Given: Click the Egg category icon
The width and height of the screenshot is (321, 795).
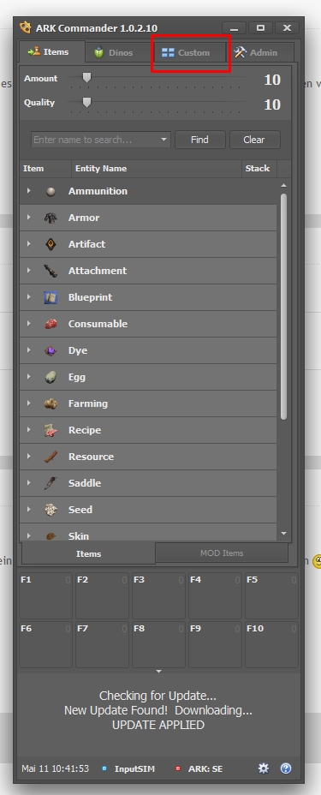Looking at the screenshot, I should point(51,377).
